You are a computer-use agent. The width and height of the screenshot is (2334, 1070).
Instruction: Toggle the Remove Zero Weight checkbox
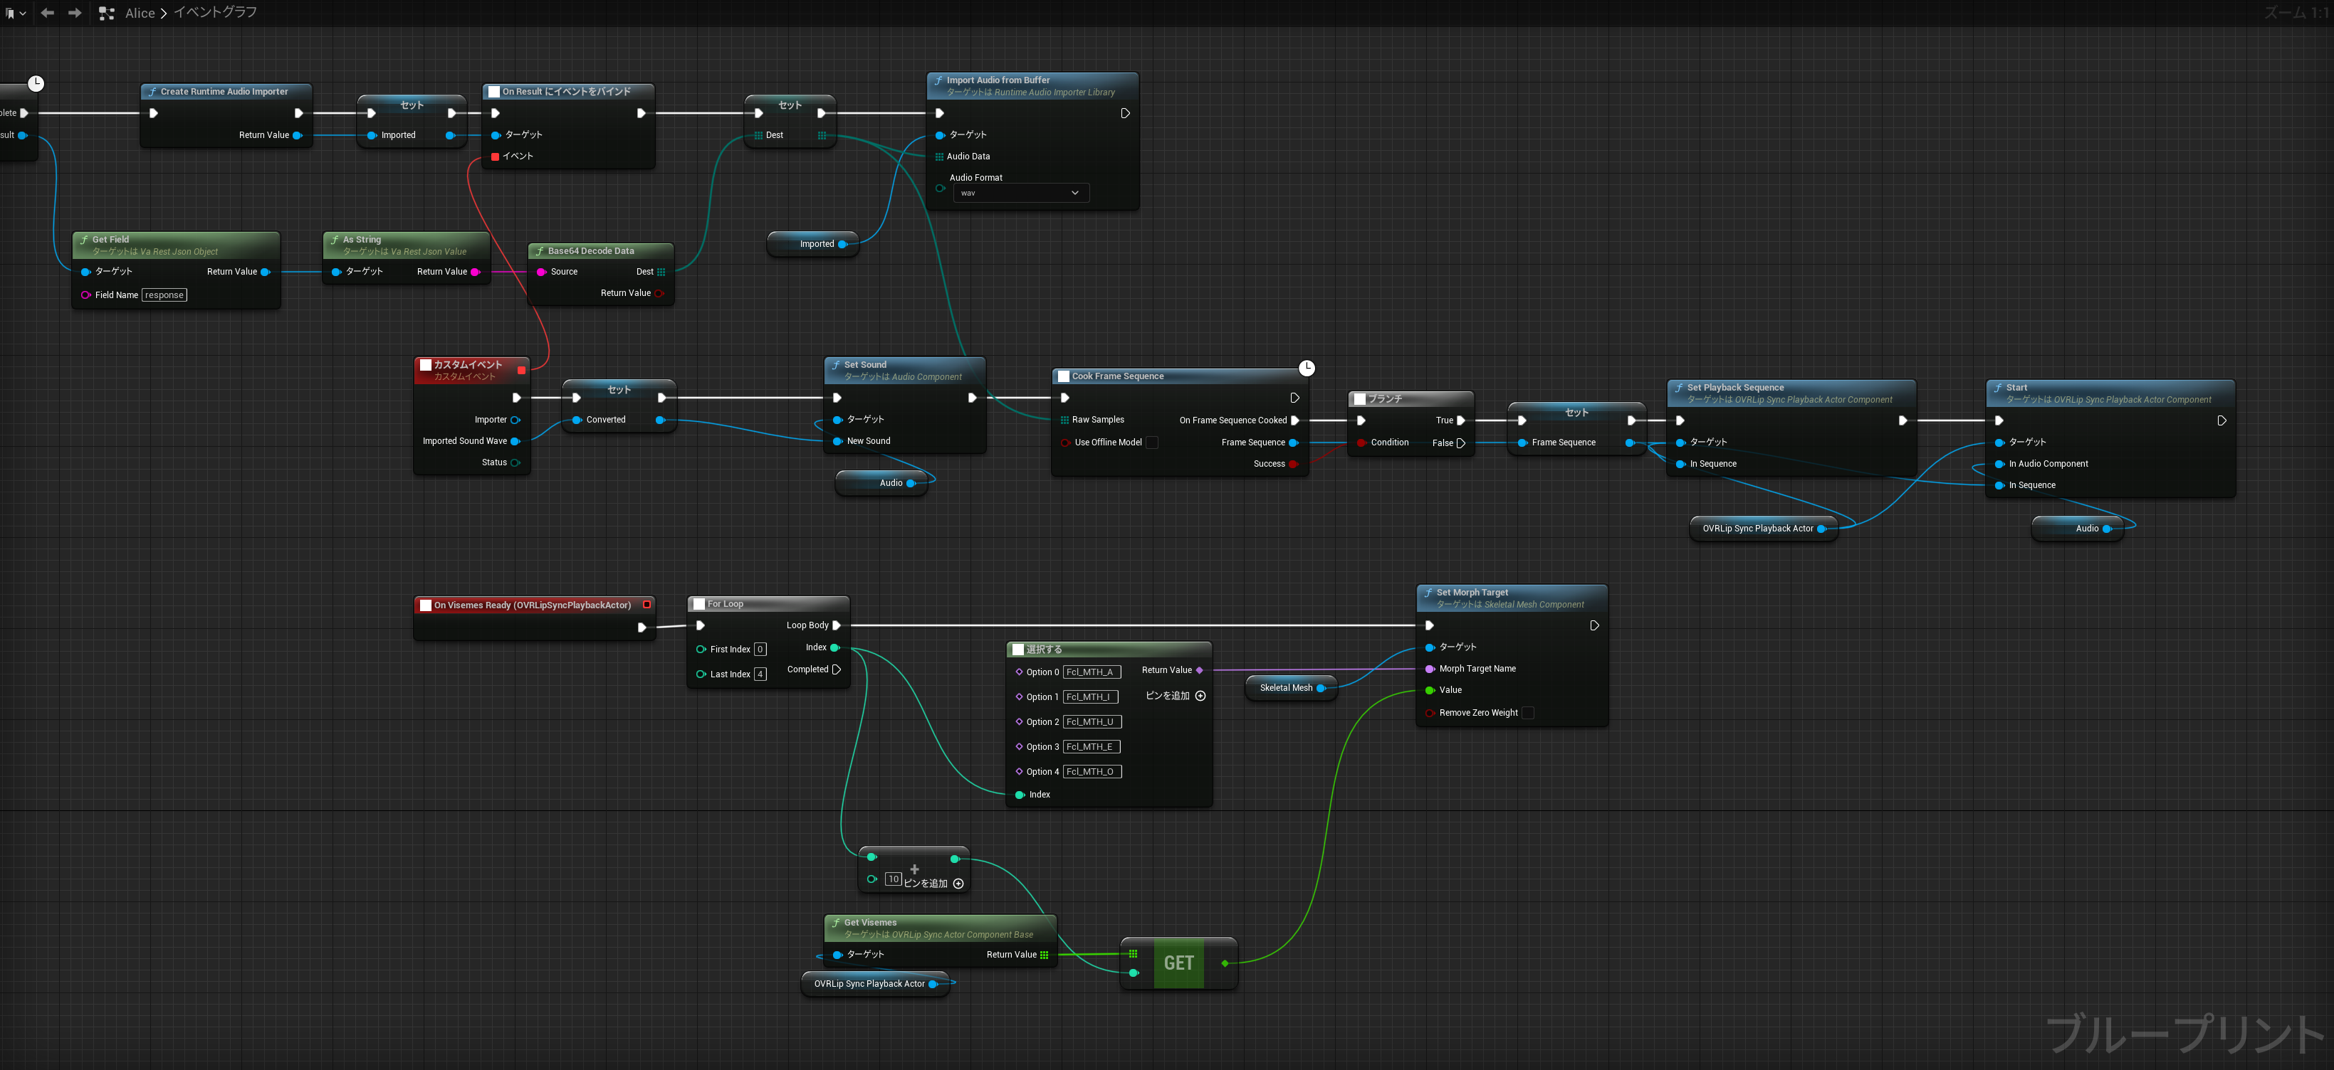[x=1529, y=714]
